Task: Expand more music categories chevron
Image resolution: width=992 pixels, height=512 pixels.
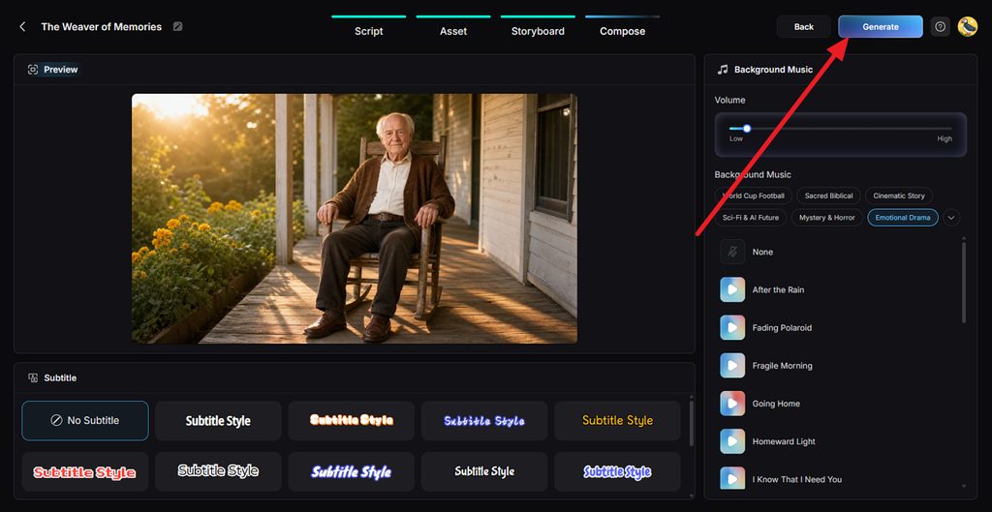Action: click(951, 218)
